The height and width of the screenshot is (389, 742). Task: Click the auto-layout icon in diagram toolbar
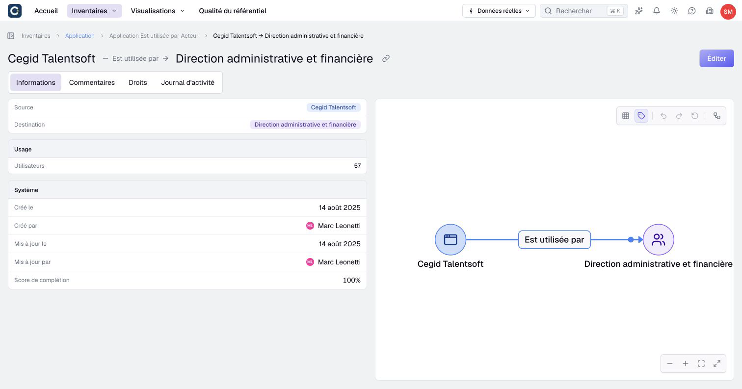(717, 116)
